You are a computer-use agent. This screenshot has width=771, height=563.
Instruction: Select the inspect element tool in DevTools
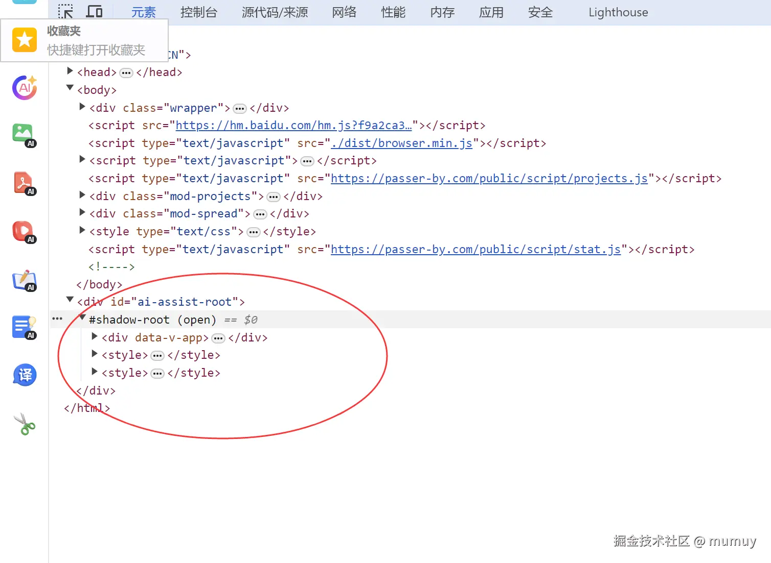[x=65, y=11]
